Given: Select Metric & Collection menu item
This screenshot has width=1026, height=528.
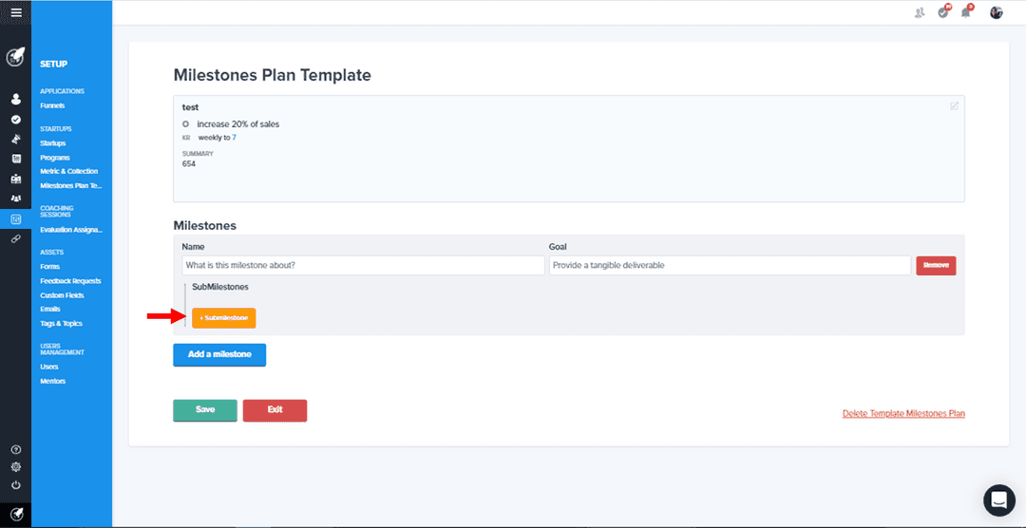Looking at the screenshot, I should tap(68, 172).
